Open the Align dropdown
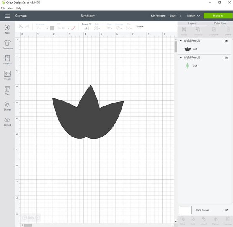233x227 pixels. point(109,28)
